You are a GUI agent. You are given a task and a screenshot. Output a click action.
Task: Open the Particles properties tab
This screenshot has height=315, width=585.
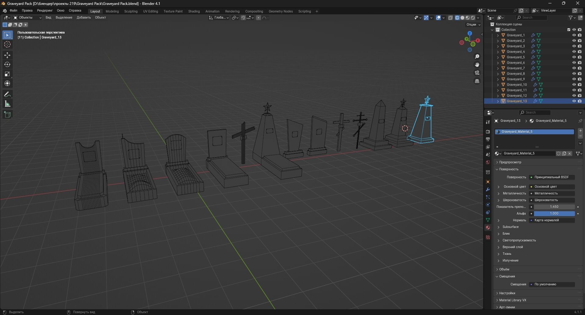click(x=488, y=197)
